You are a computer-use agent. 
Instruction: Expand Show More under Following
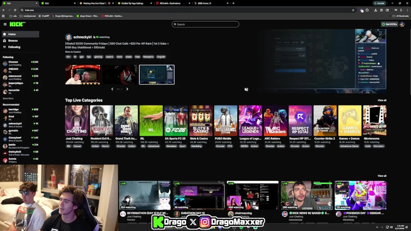coord(8,98)
